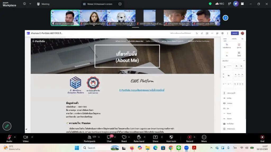Insert a Text box element
Screen dimensions: 271x152
227,46
